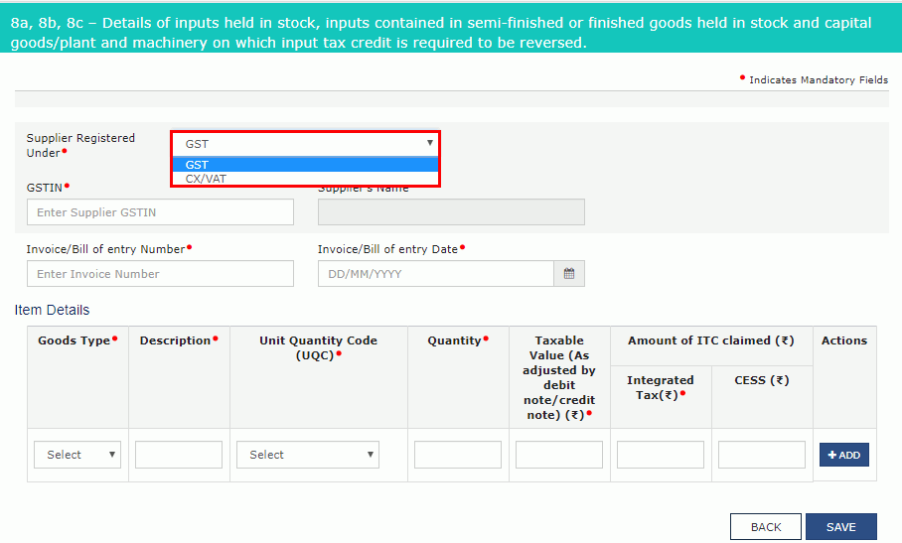
Task: Click the Taxable Value input box
Action: pos(559,455)
